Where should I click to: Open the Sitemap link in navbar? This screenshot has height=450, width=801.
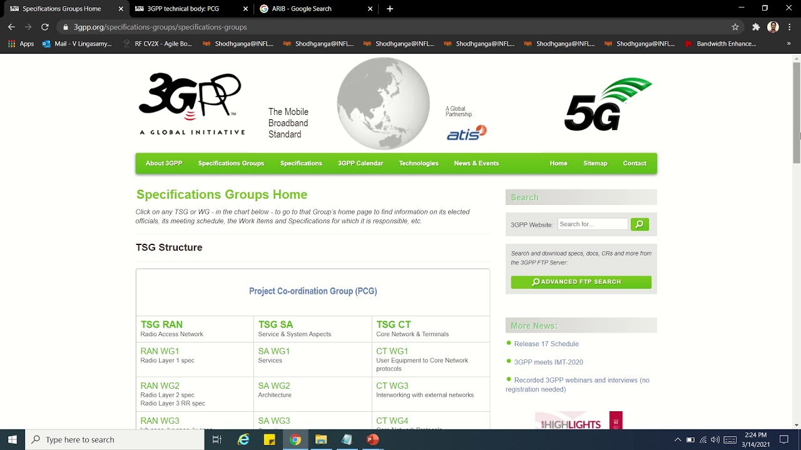(x=595, y=163)
